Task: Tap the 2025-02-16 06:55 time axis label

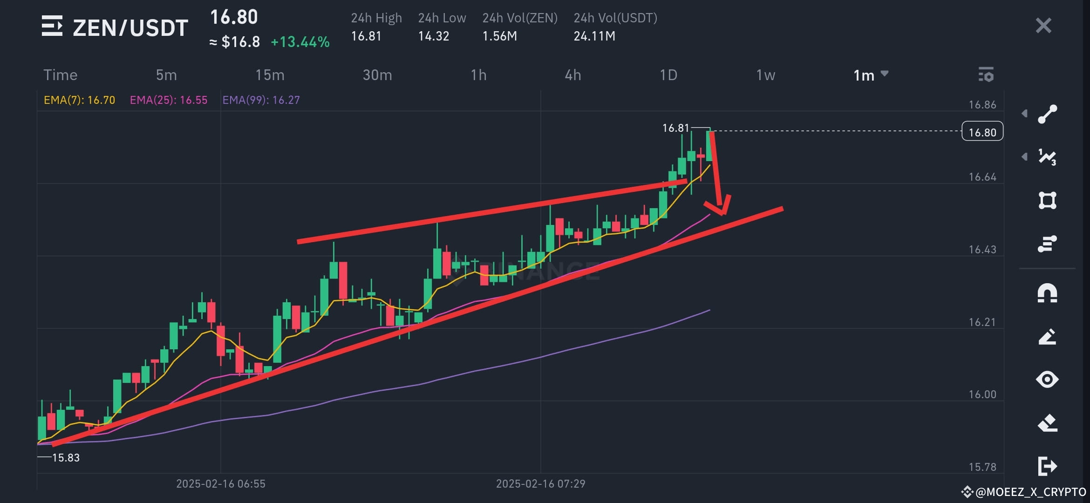Action: click(221, 484)
